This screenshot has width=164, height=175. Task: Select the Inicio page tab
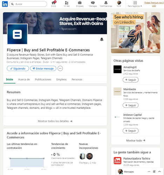tap(9, 79)
